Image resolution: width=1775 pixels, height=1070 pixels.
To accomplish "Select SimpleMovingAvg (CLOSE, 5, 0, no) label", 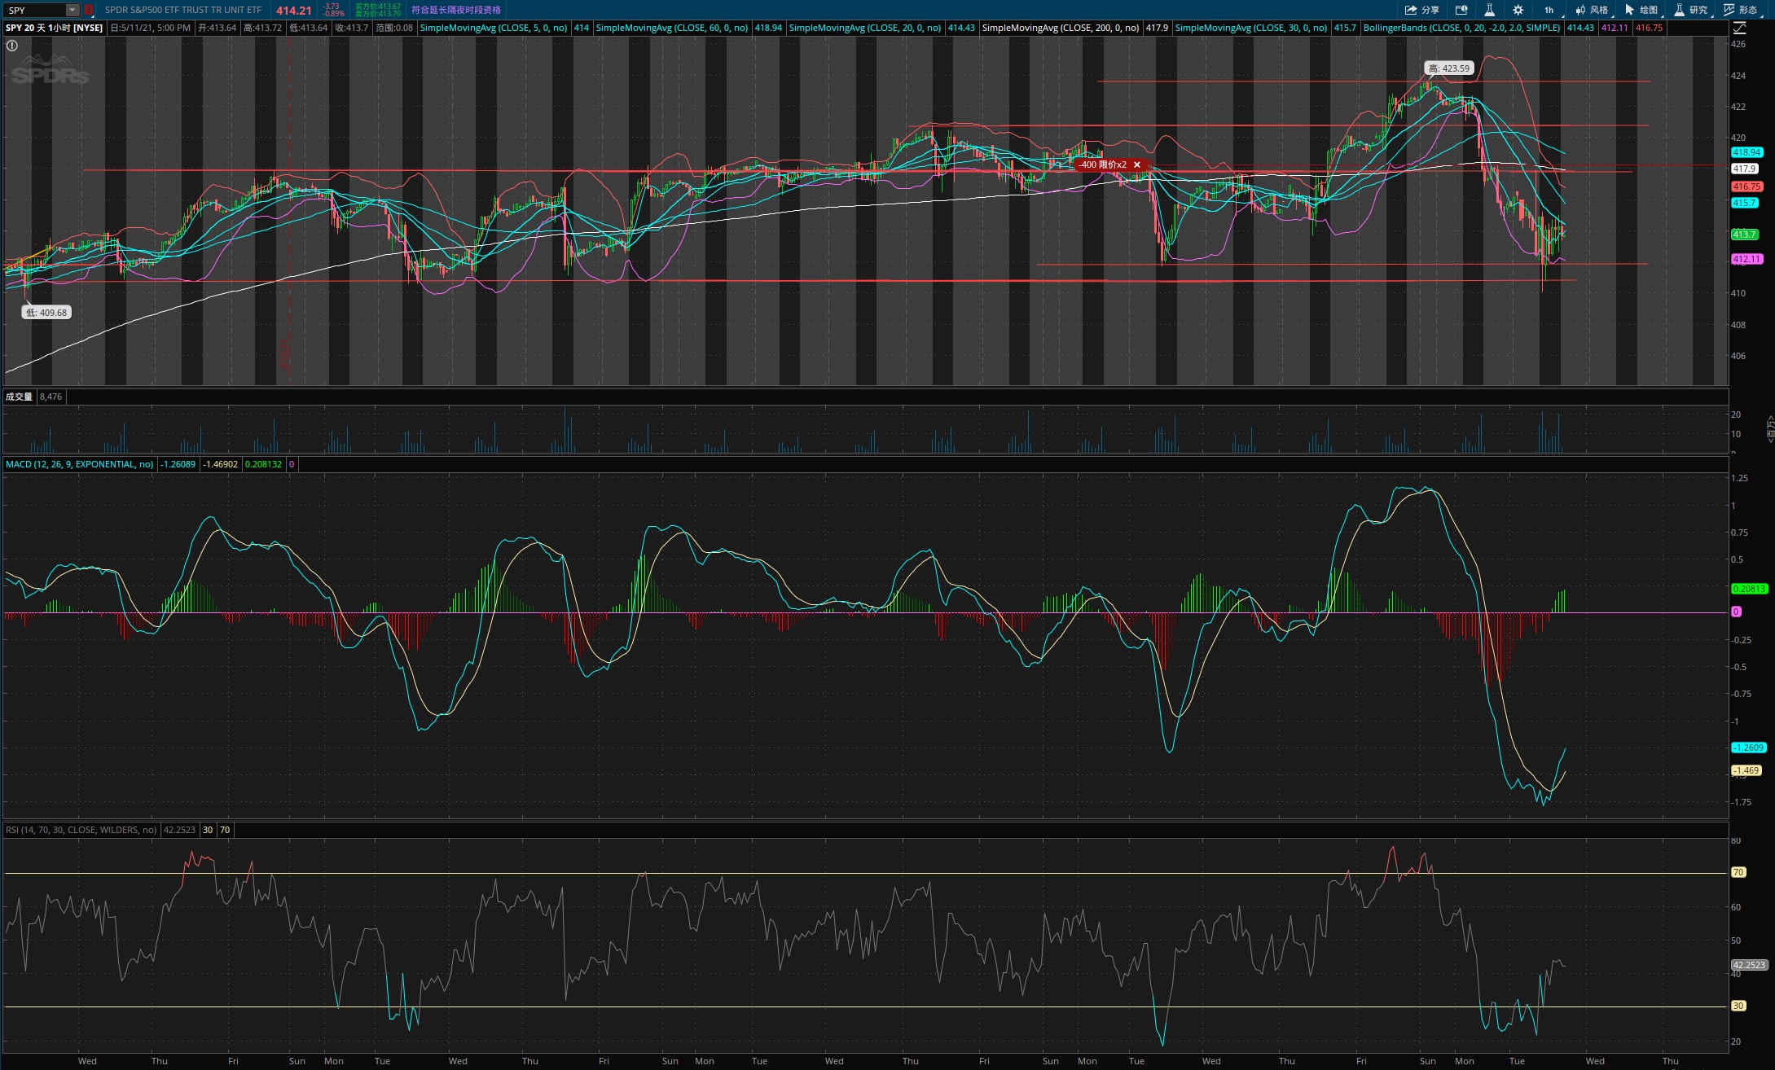I will click(x=494, y=28).
